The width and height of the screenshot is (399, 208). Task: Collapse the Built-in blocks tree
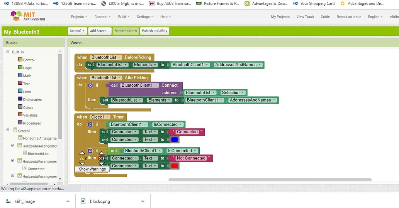(x=8, y=52)
